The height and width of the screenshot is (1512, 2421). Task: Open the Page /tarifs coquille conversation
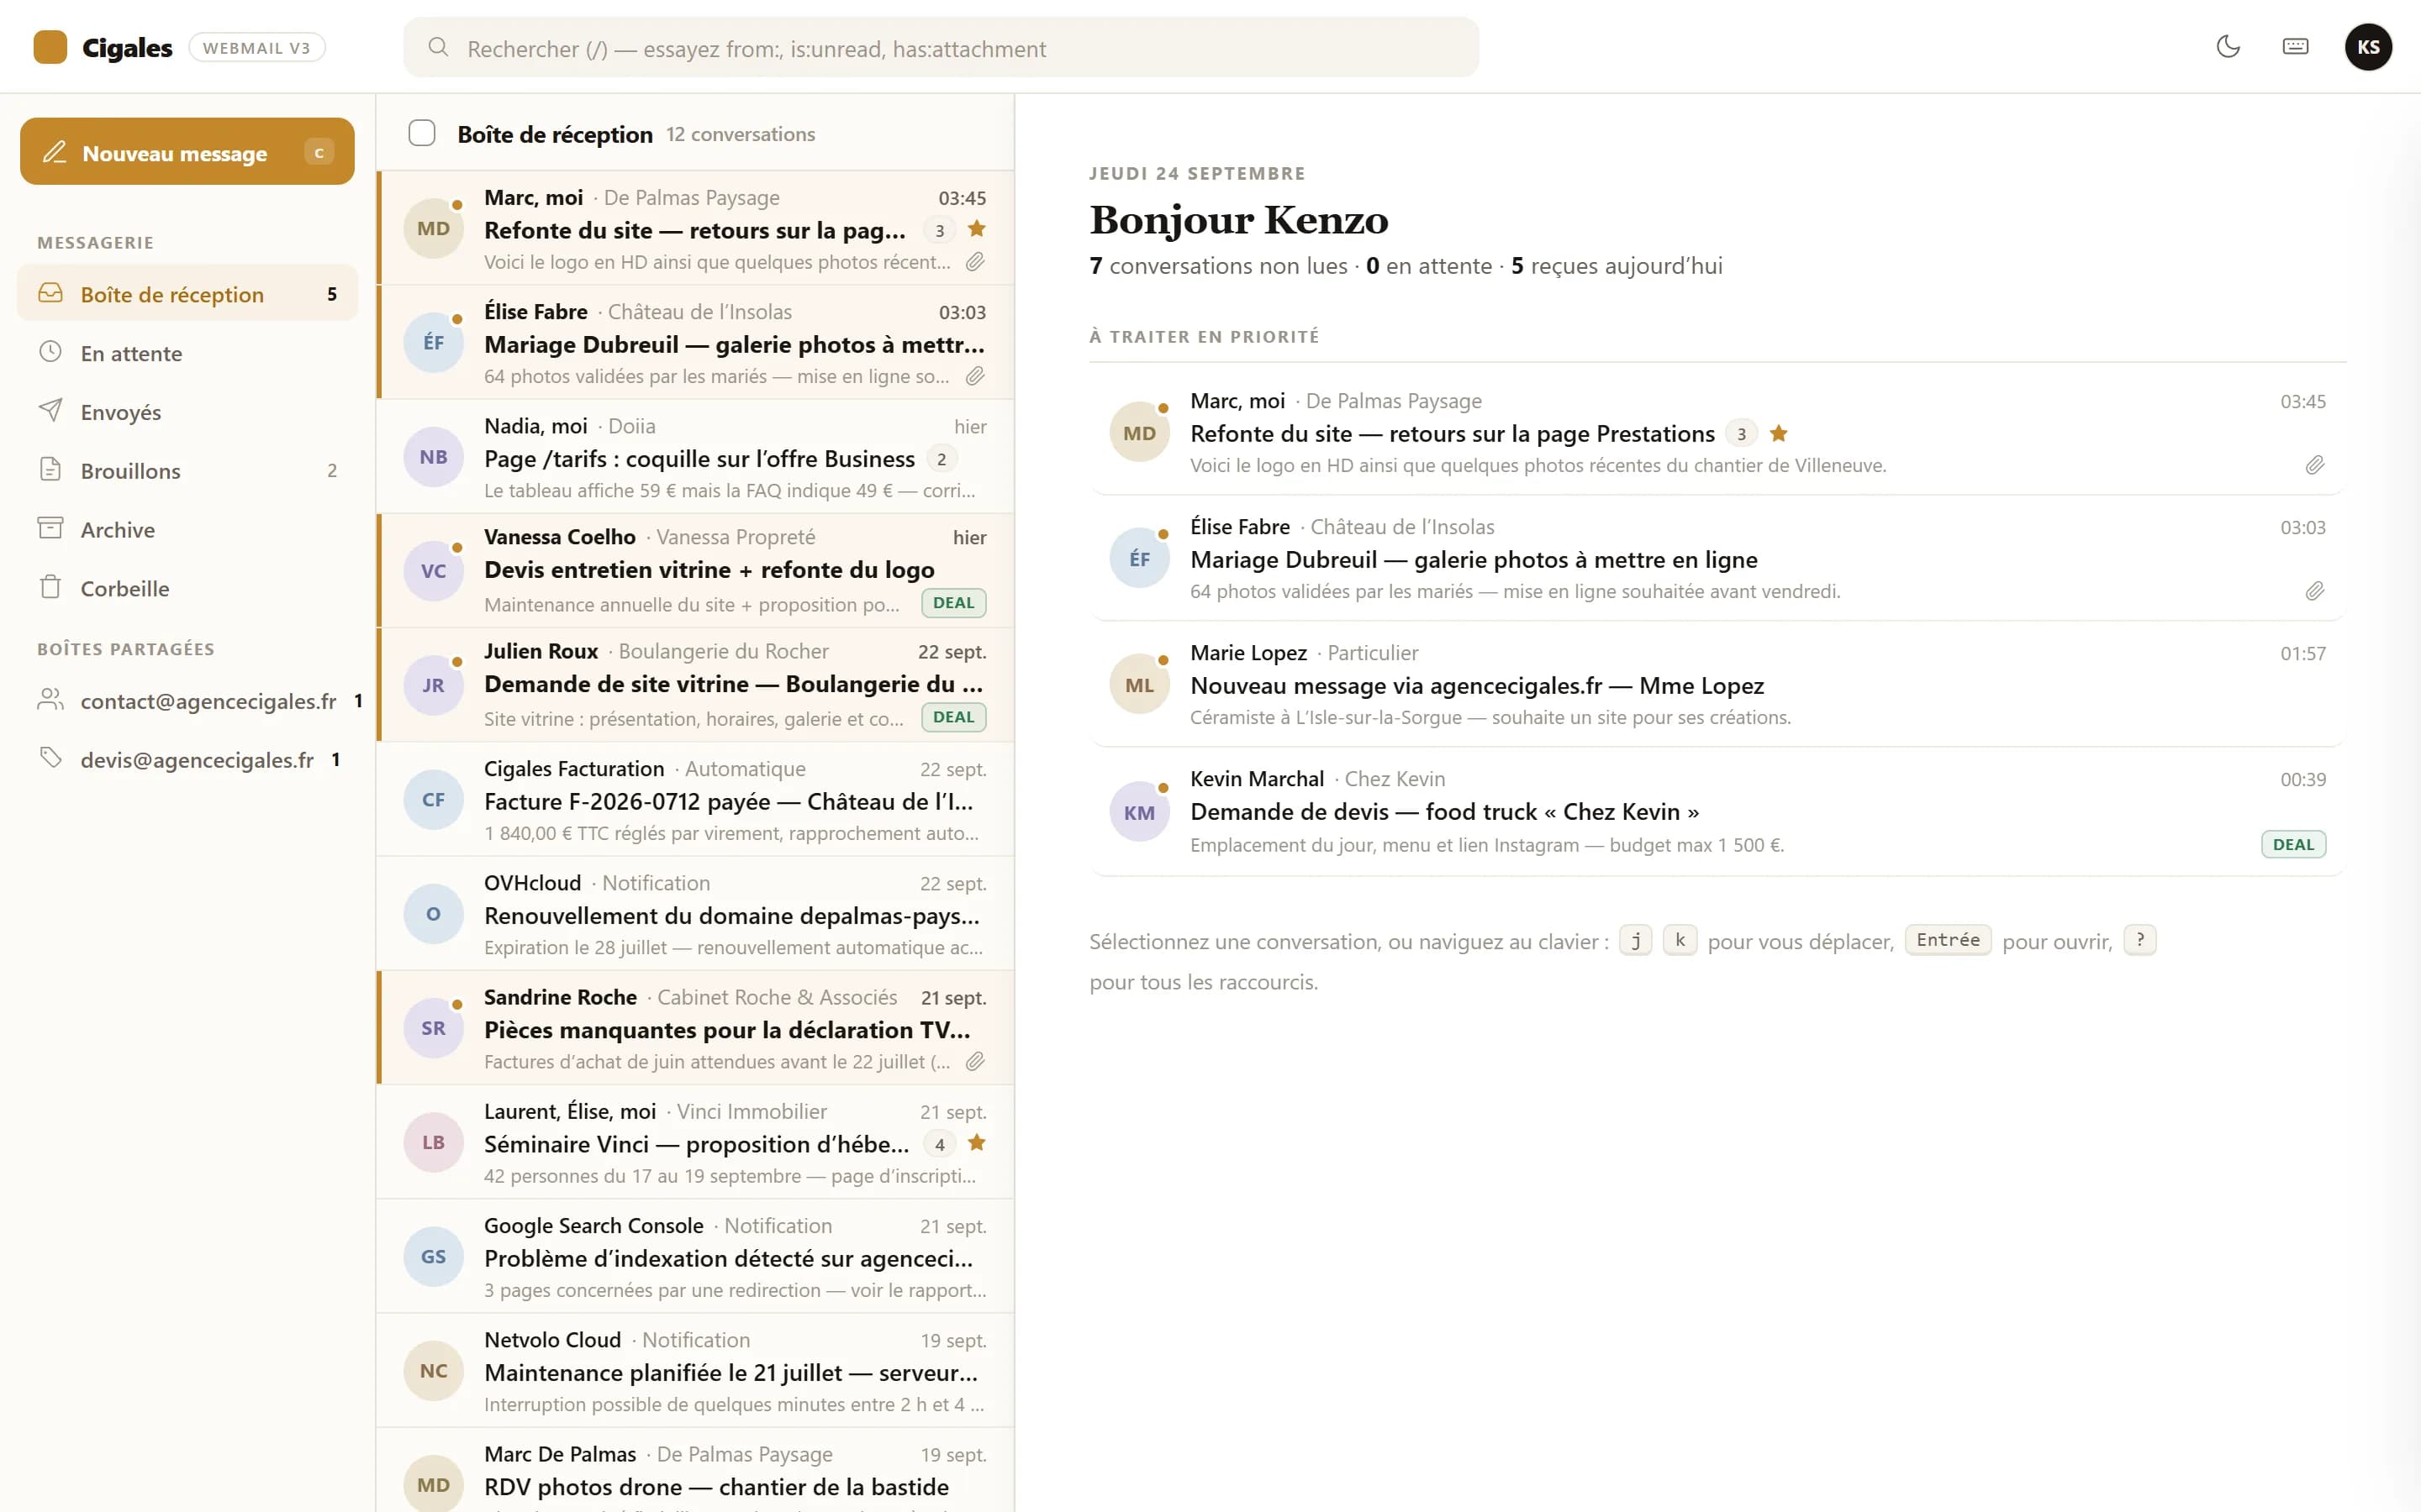pyautogui.click(x=695, y=457)
